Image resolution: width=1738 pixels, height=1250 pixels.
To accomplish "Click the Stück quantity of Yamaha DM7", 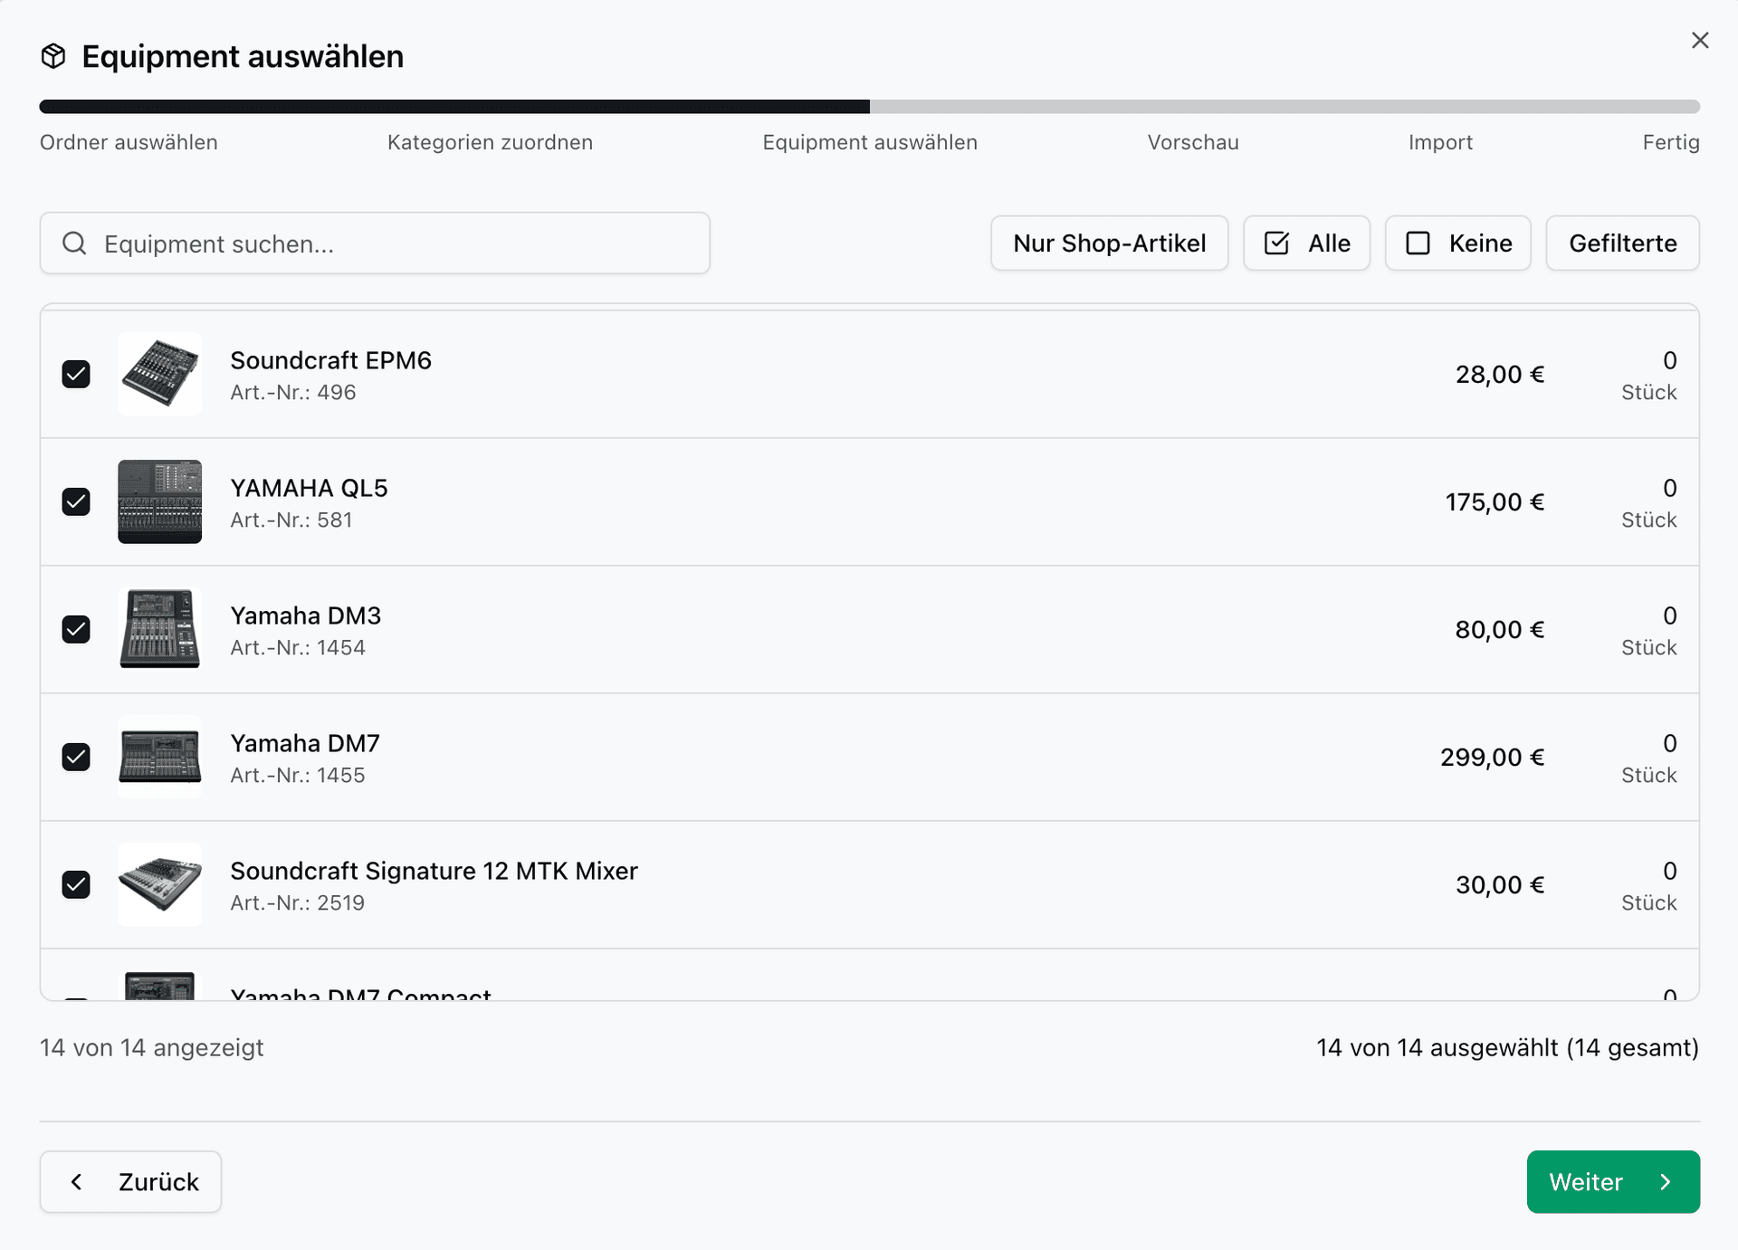I will coord(1648,759).
